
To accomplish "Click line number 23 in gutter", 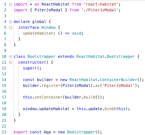I will click(4, 132).
